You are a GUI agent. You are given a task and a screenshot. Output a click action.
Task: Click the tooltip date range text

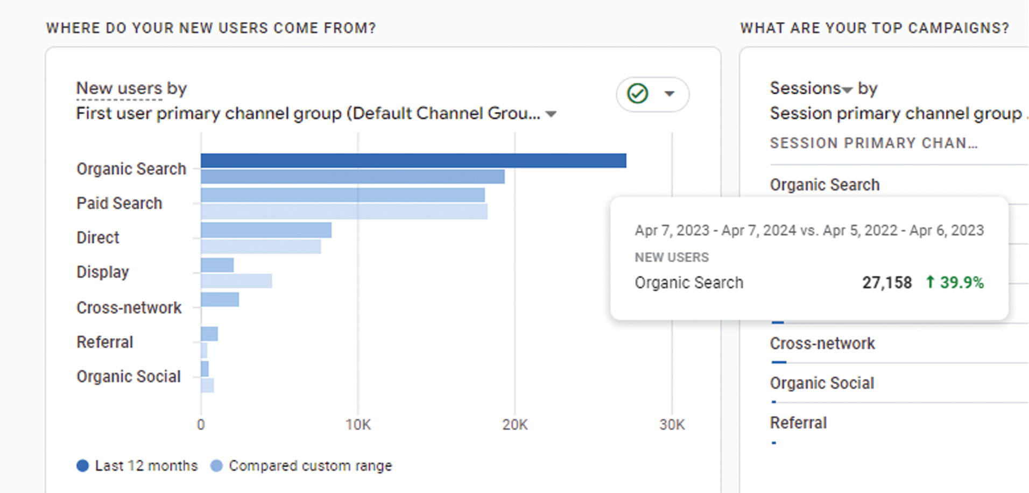809,230
